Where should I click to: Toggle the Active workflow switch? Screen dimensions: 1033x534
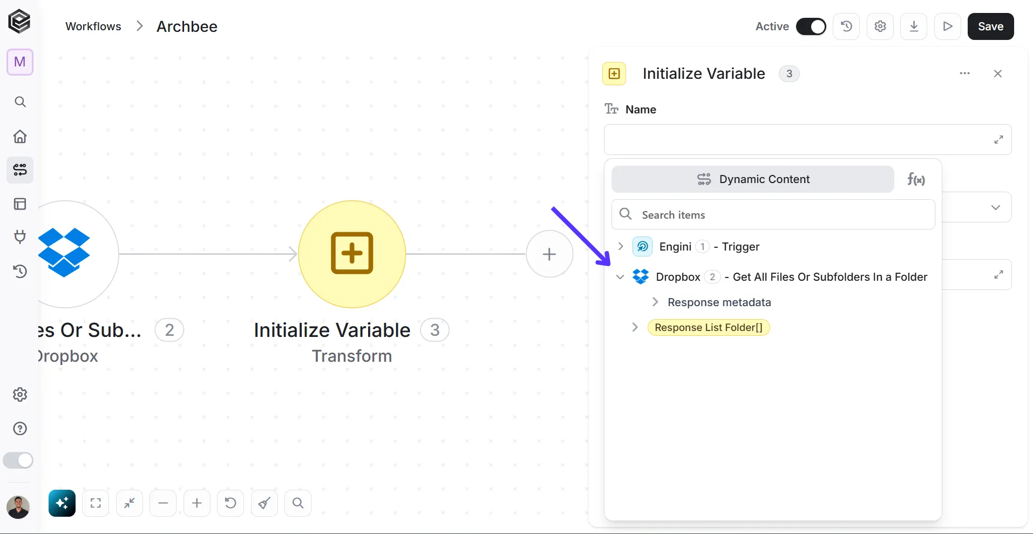point(811,26)
